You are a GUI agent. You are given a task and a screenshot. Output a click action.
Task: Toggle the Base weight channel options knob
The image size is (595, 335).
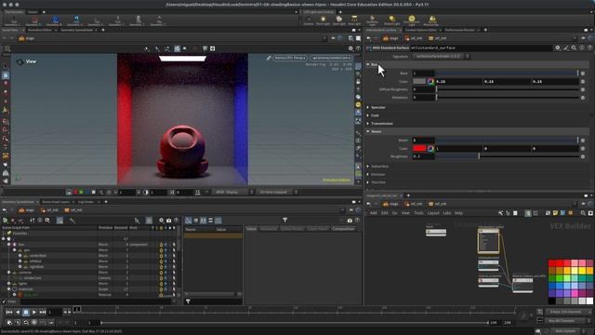point(583,74)
